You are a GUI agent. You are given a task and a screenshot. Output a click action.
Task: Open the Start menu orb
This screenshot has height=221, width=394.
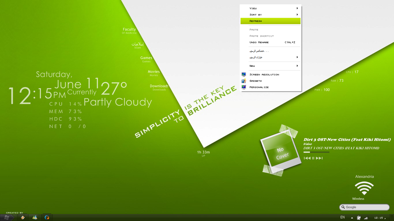pyautogui.click(x=7, y=218)
